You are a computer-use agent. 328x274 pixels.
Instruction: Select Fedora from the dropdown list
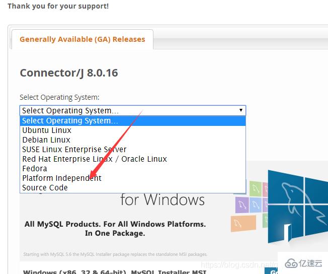133,169
